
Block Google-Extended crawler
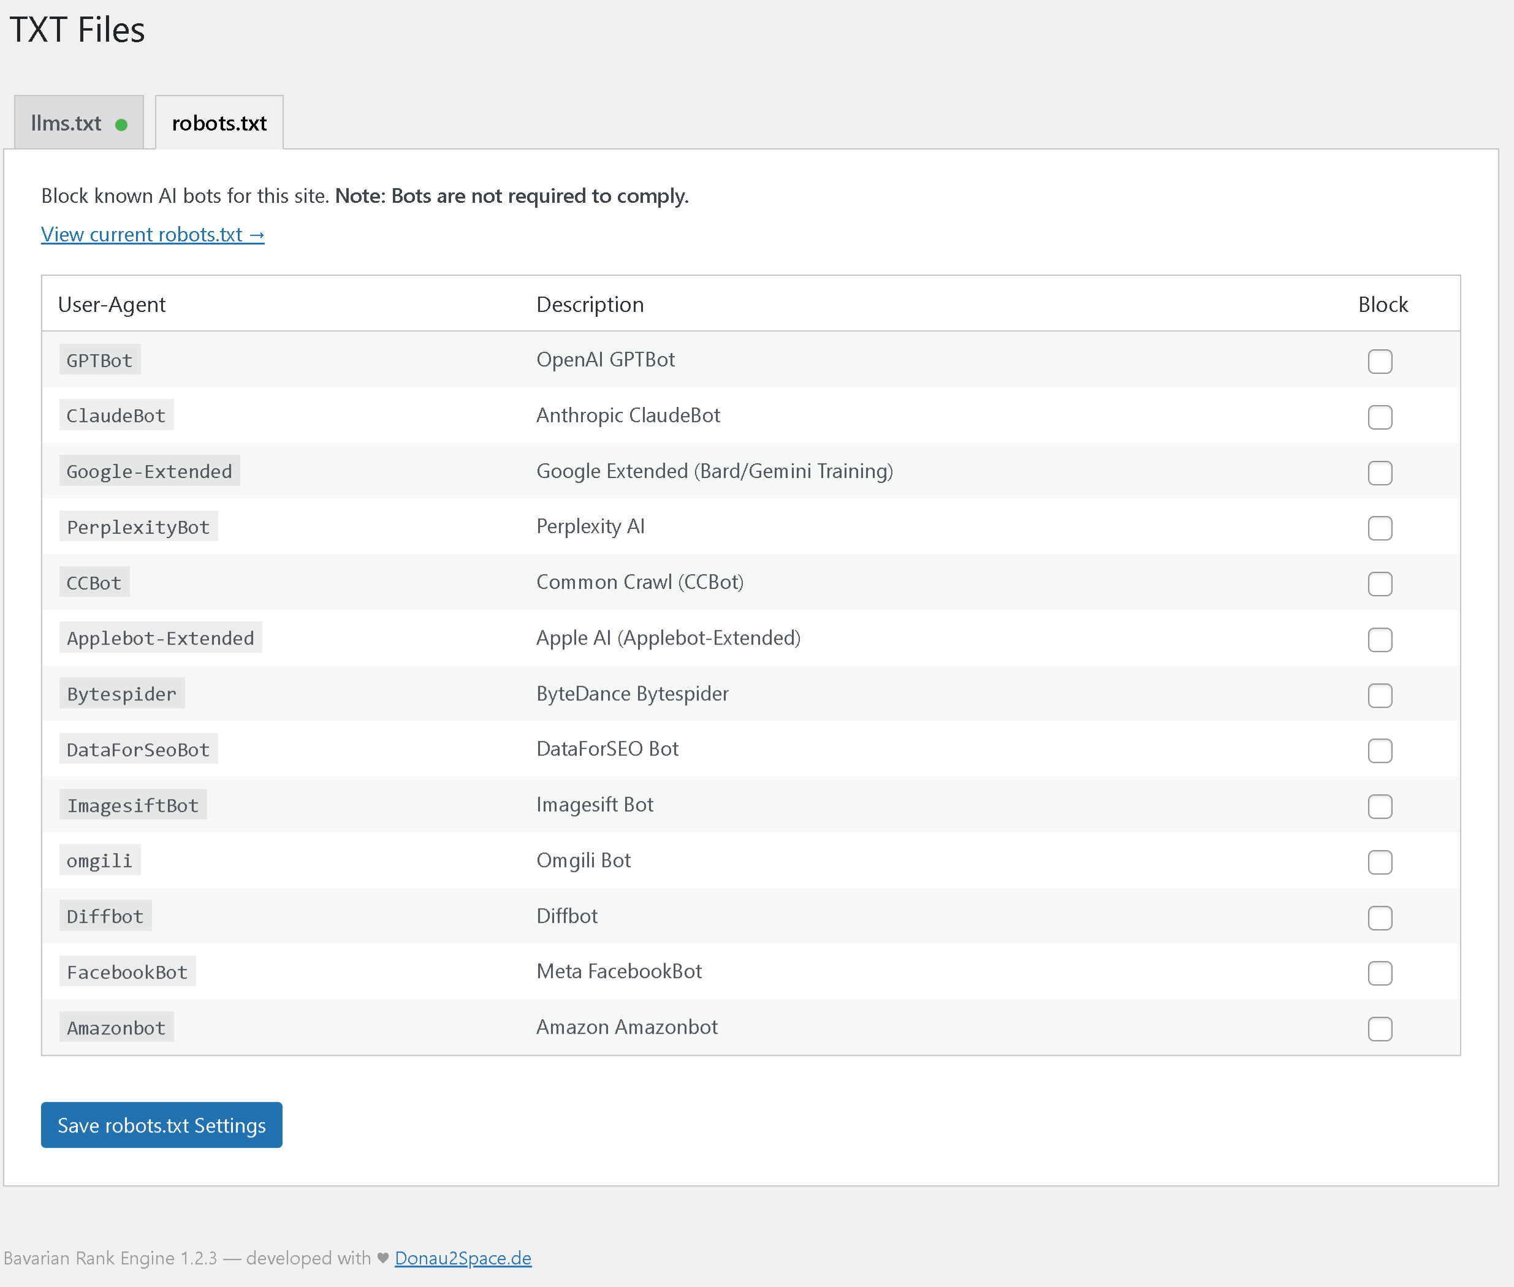[x=1380, y=473]
